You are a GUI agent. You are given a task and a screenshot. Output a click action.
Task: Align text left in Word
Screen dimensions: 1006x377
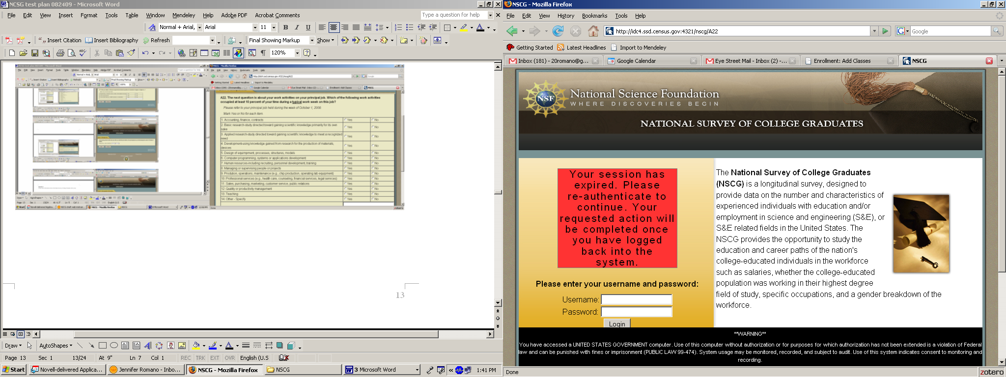(322, 27)
